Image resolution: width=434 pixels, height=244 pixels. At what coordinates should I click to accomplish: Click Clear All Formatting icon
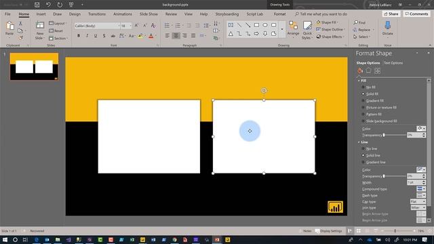click(153, 26)
